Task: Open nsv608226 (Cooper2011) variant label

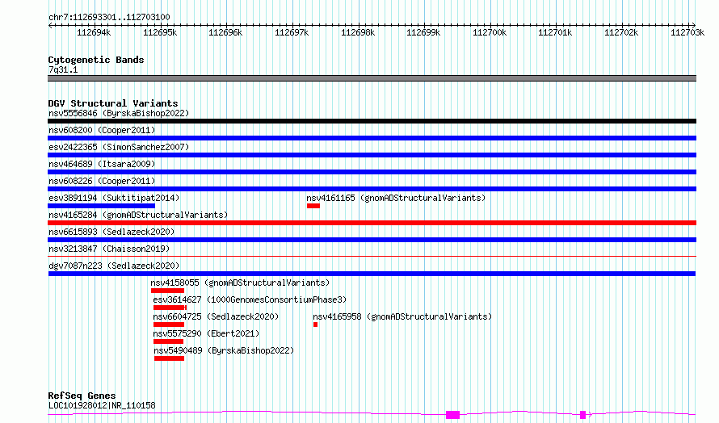Action: (x=102, y=181)
